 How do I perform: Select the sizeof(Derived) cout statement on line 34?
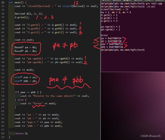56,6
